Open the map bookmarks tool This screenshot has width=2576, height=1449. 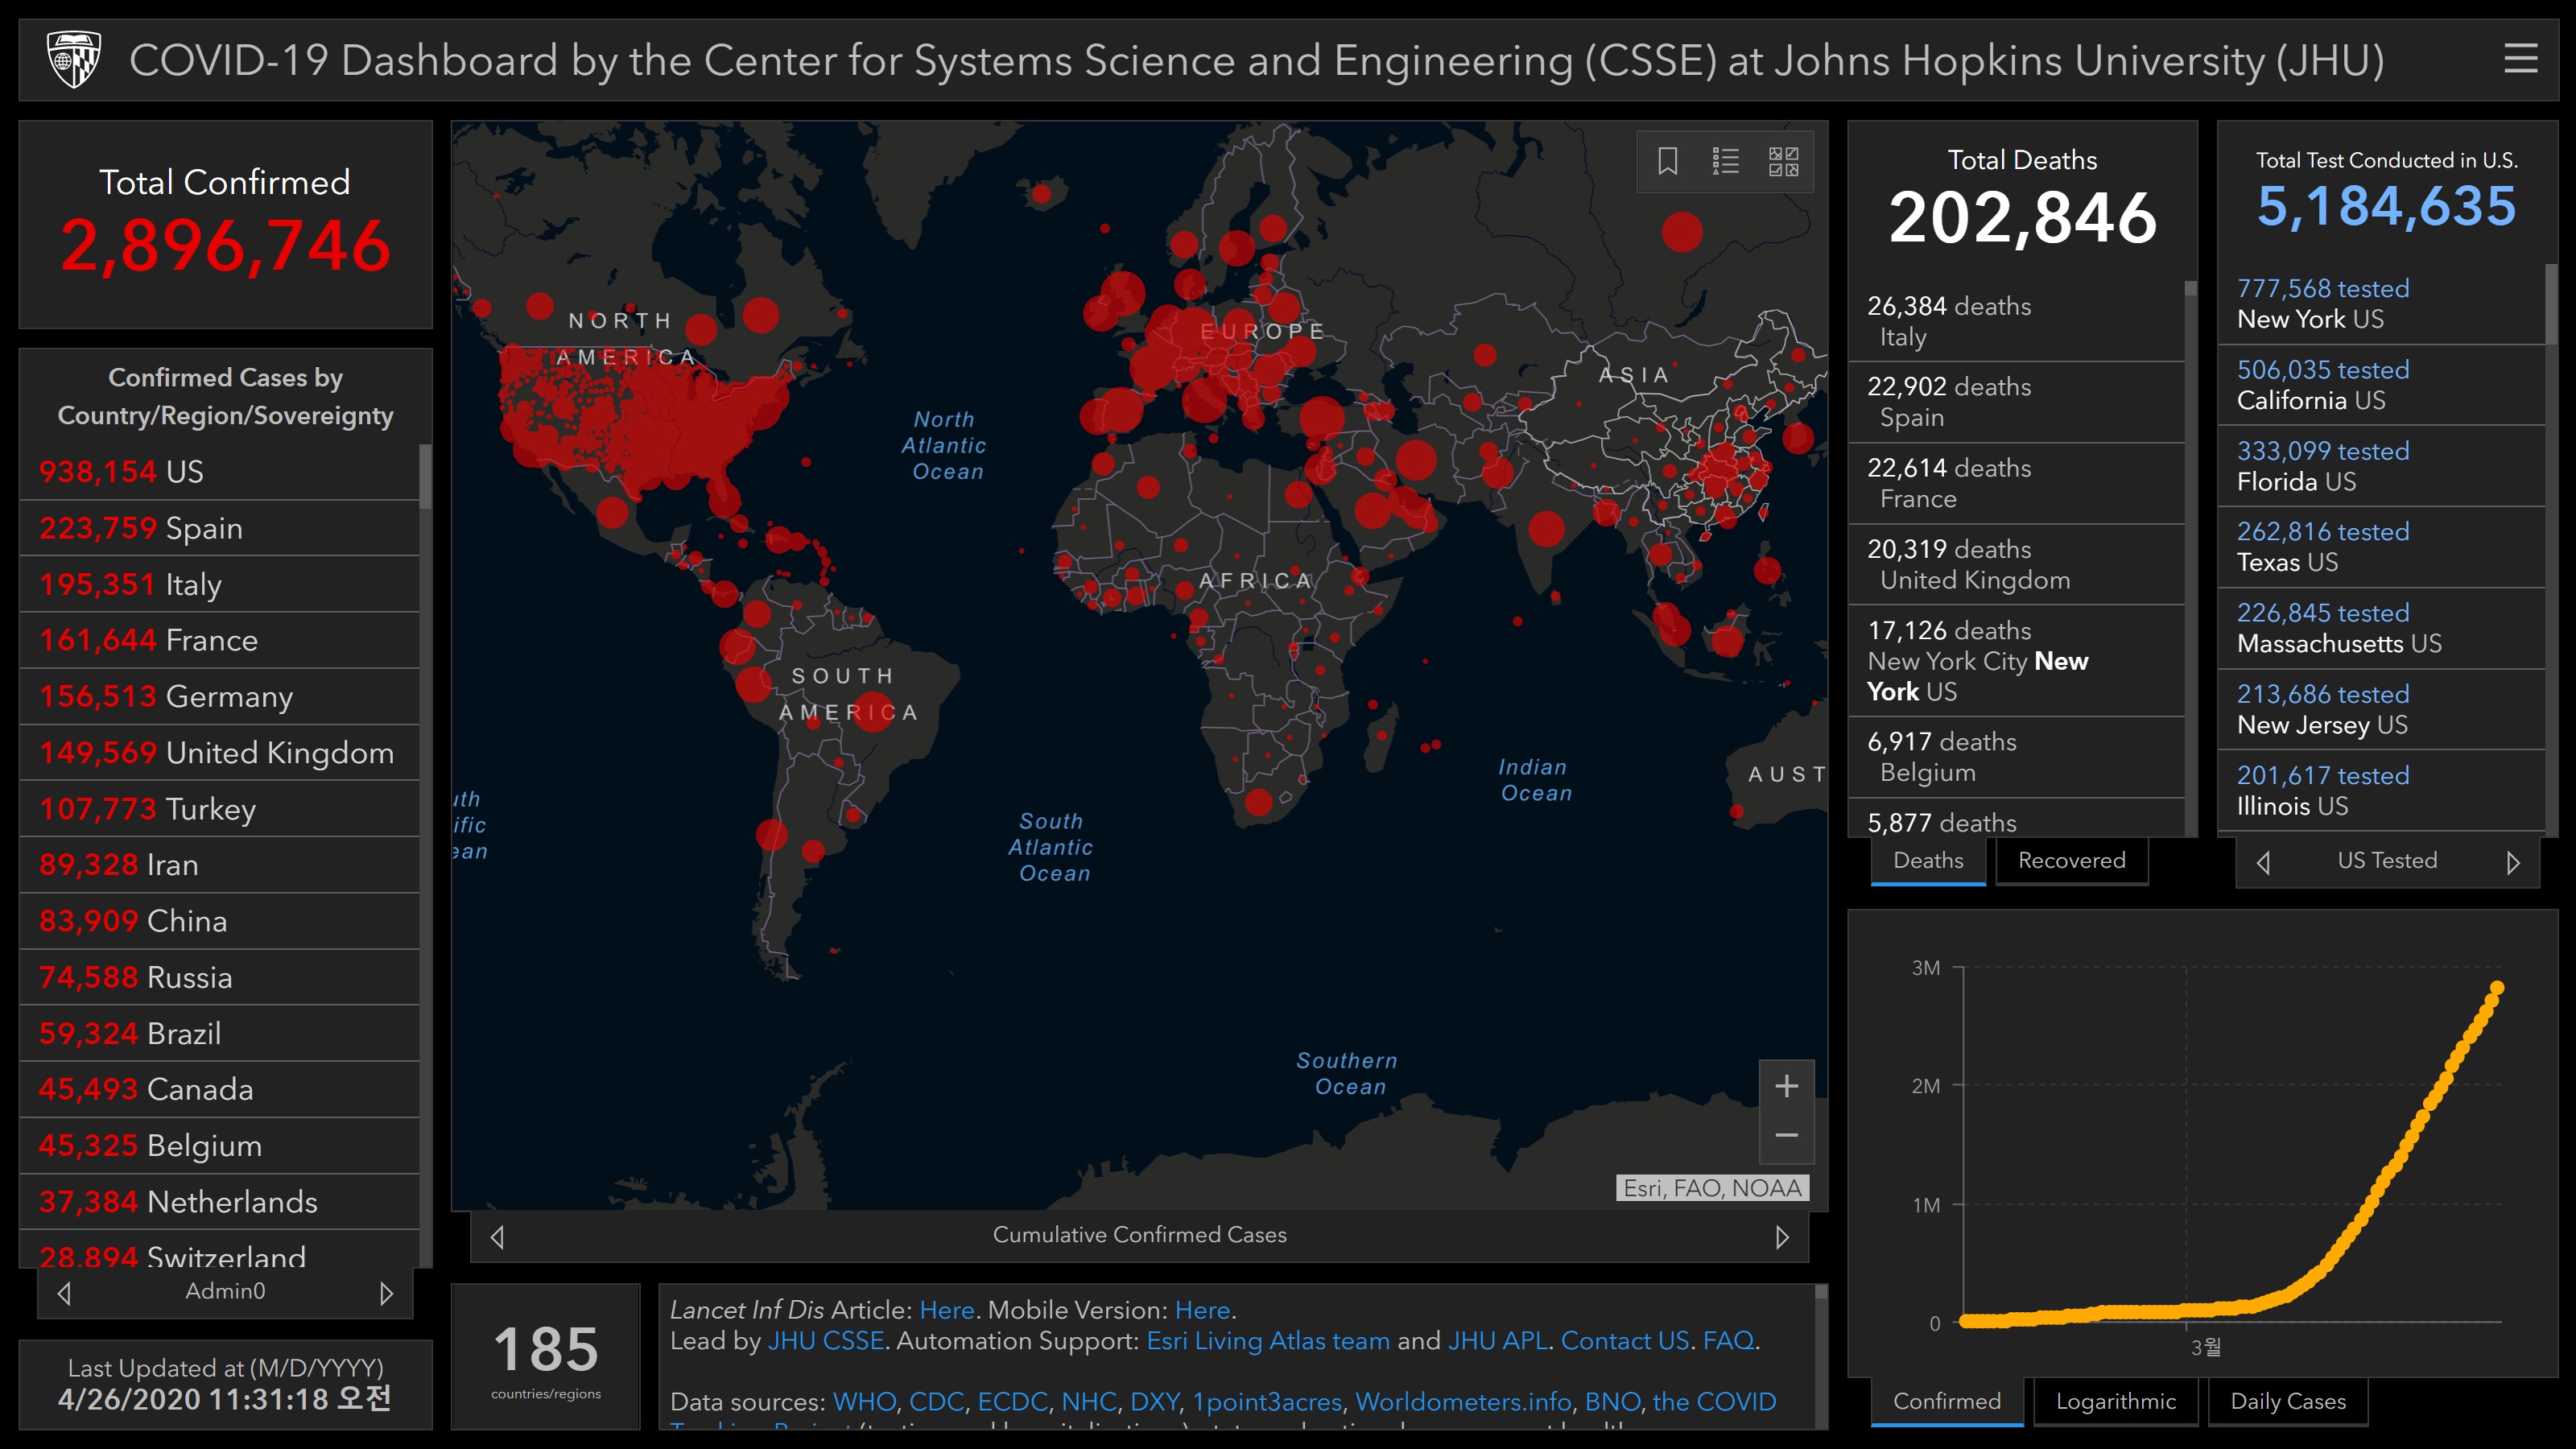point(1667,161)
